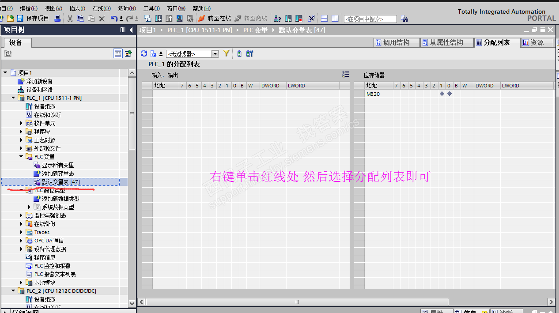Click the Download to device icon
Screen dimensions: 559x313
pyautogui.click(x=159, y=19)
